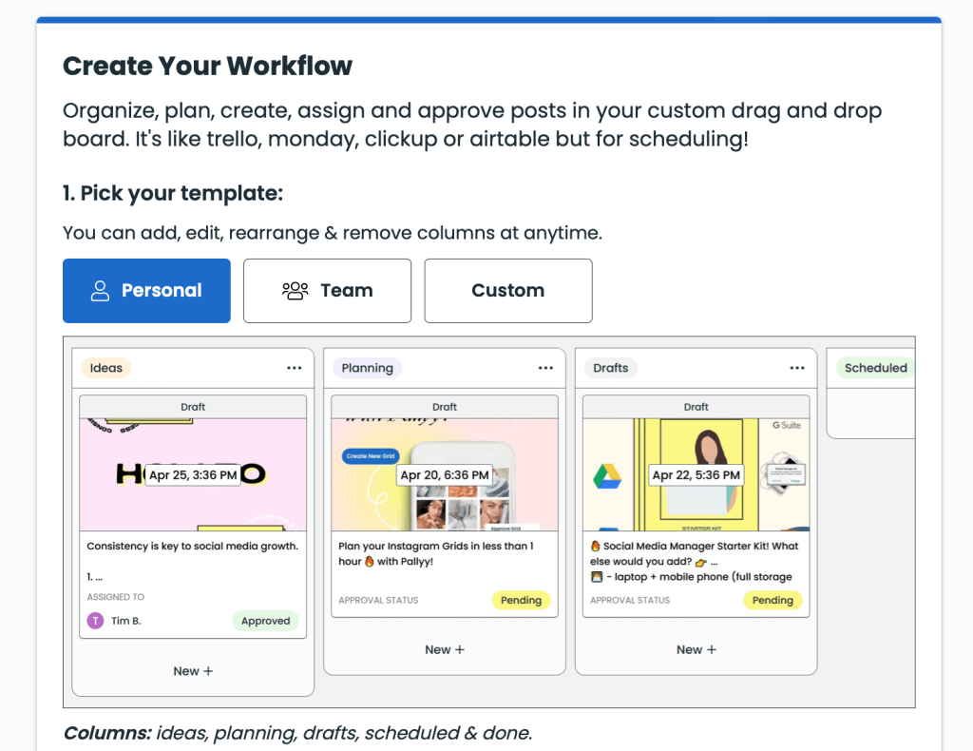This screenshot has width=973, height=751.
Task: Click the Approved status badge
Action: click(x=265, y=621)
